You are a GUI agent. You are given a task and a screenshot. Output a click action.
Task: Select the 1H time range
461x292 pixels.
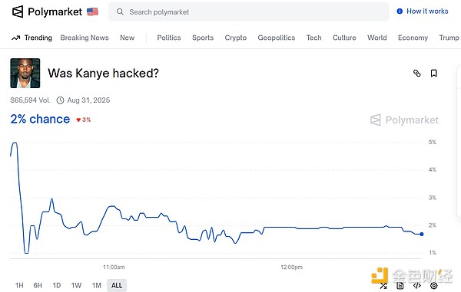[x=19, y=285]
